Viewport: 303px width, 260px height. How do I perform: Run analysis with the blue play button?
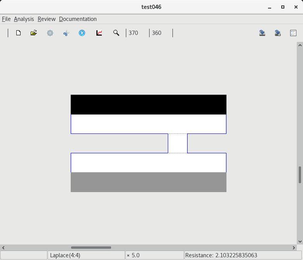(x=82, y=33)
